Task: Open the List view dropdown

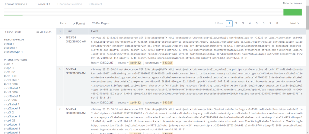Action: (63, 23)
